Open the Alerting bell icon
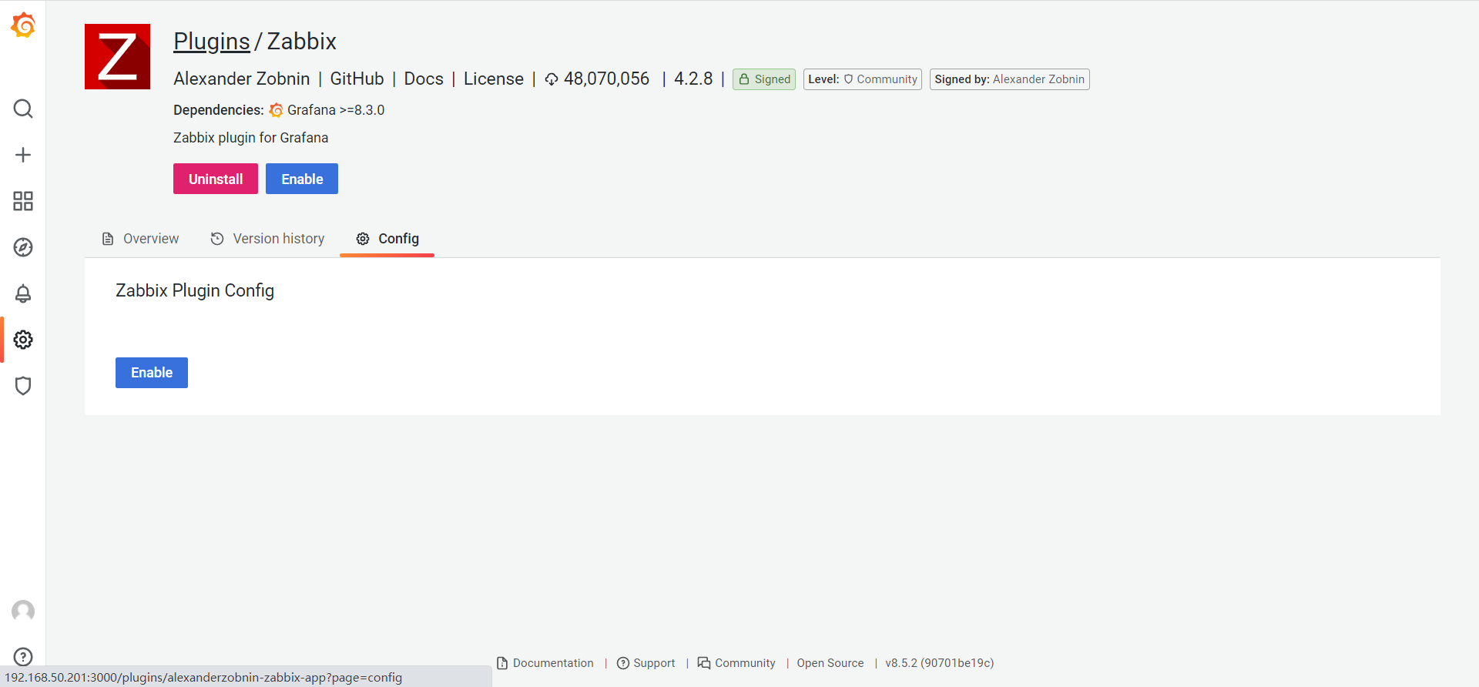The width and height of the screenshot is (1479, 687). click(x=23, y=293)
